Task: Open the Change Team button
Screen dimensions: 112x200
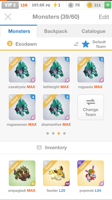Action: pos(91,107)
